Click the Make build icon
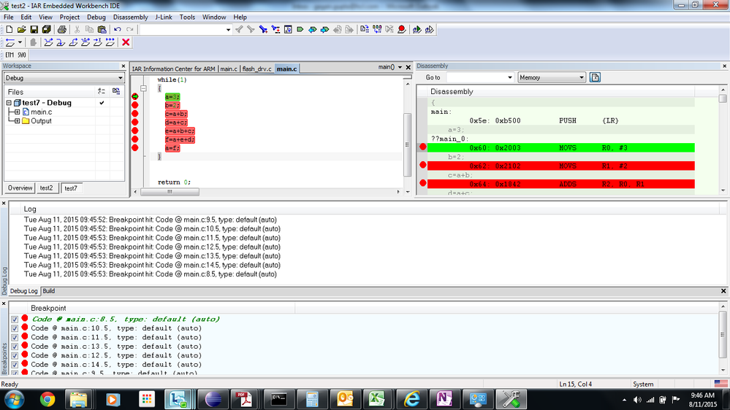730x410 pixels. 377,29
